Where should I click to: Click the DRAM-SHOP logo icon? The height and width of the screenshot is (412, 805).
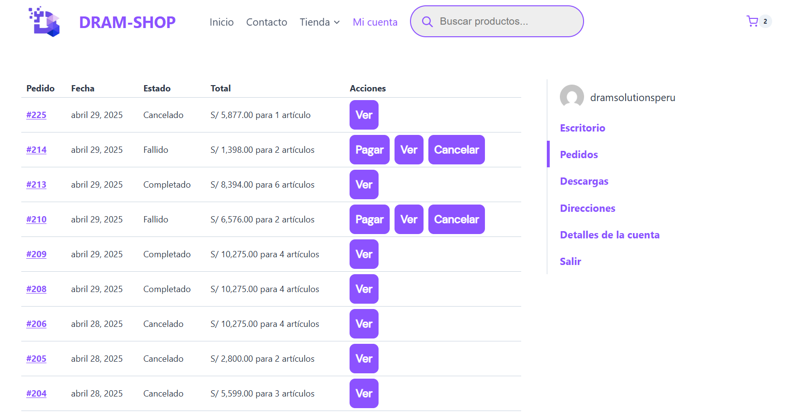pos(44,22)
